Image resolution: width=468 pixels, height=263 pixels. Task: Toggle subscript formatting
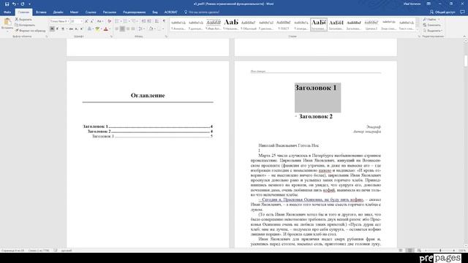point(76,29)
